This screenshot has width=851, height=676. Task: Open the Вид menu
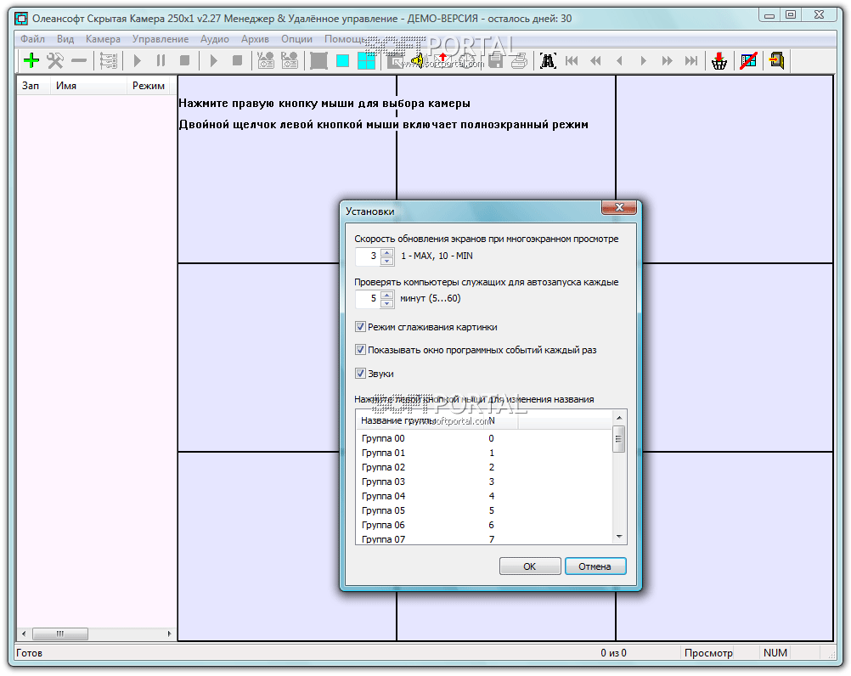click(x=65, y=39)
